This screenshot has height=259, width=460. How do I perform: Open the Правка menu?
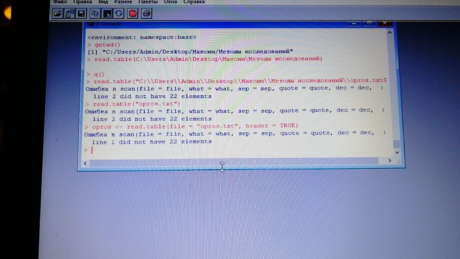[82, 2]
